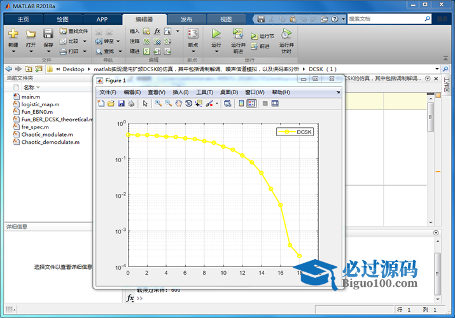The height and width of the screenshot is (318, 455).
Task: Select the Edit Plot arrow tool
Action: pyautogui.click(x=145, y=104)
